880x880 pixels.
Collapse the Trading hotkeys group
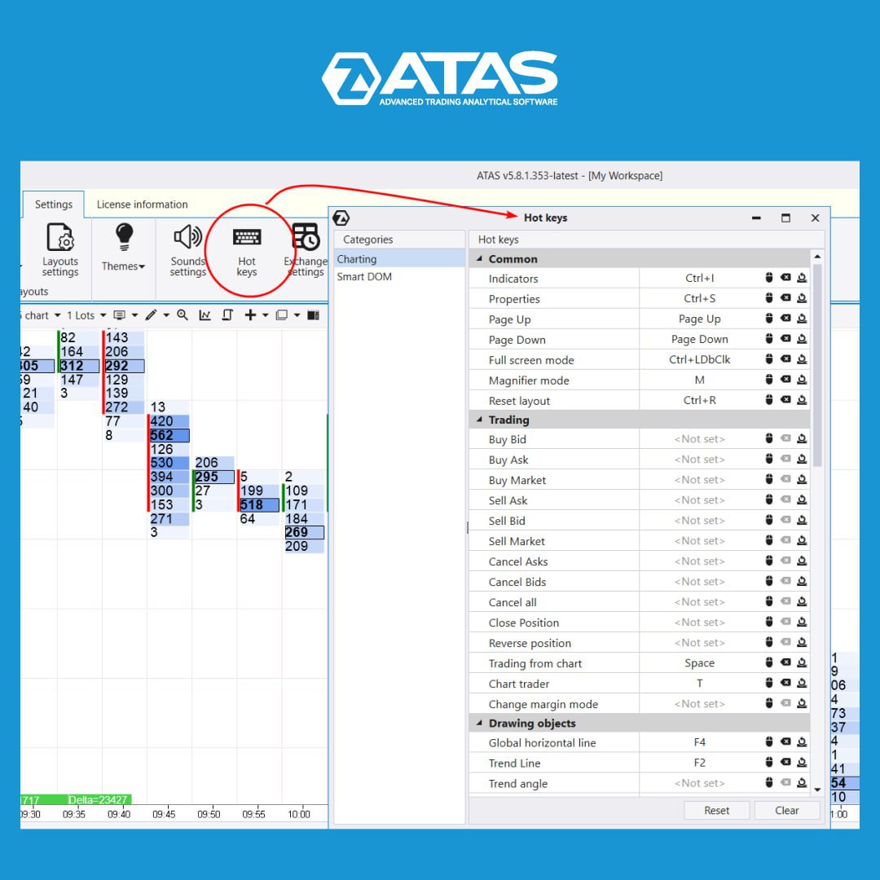tap(479, 420)
